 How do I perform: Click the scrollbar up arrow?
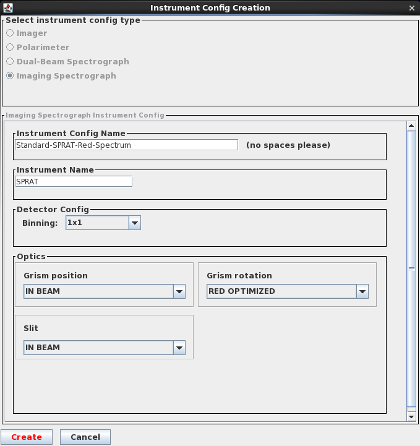point(411,126)
